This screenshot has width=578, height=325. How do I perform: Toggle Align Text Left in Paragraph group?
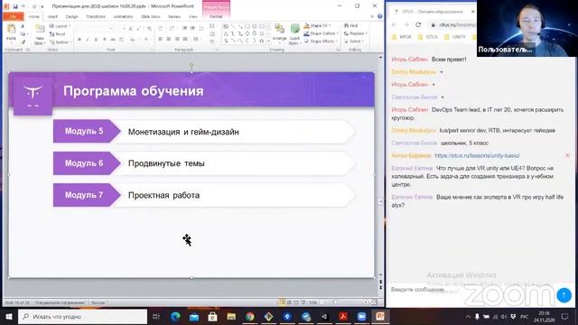tap(161, 39)
